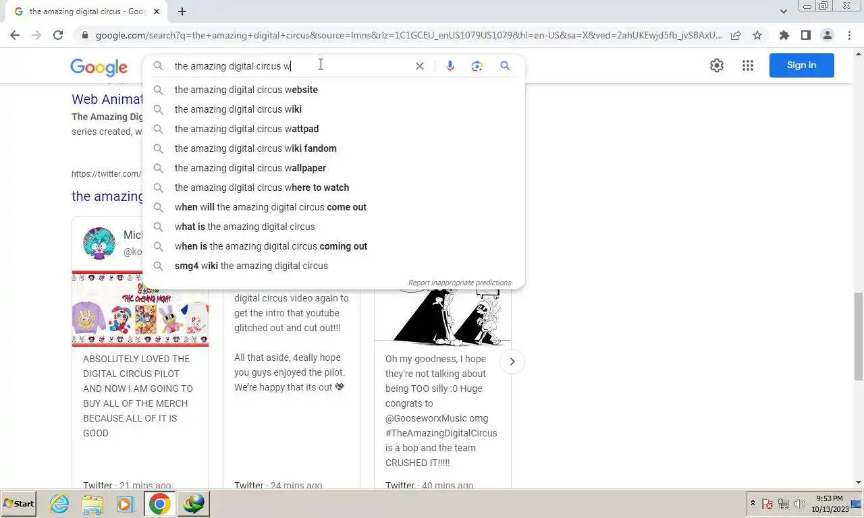864x518 pixels.
Task: Select suggestion 'the amazing digital circus wiki'
Action: 333,109
